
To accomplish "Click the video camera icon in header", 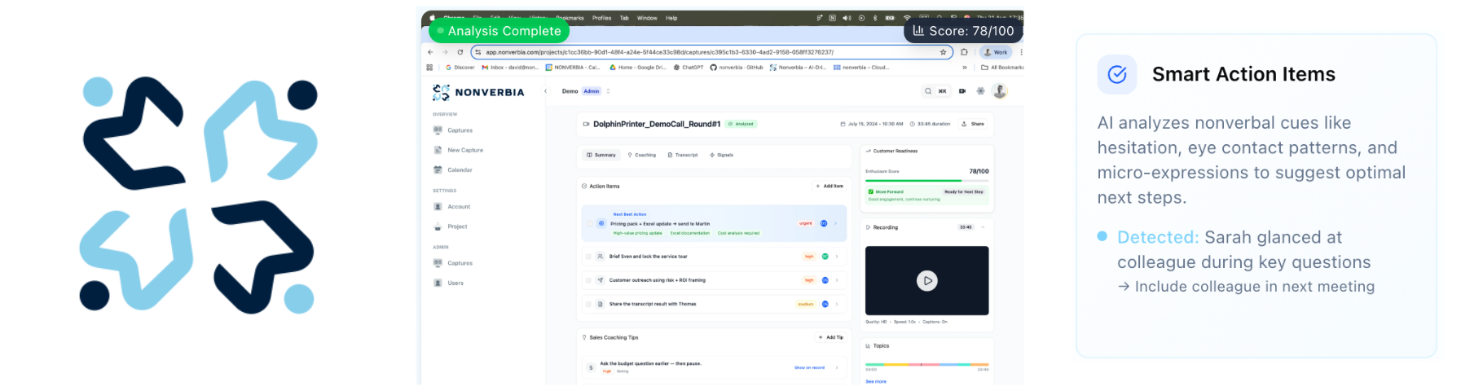I will click(x=962, y=91).
